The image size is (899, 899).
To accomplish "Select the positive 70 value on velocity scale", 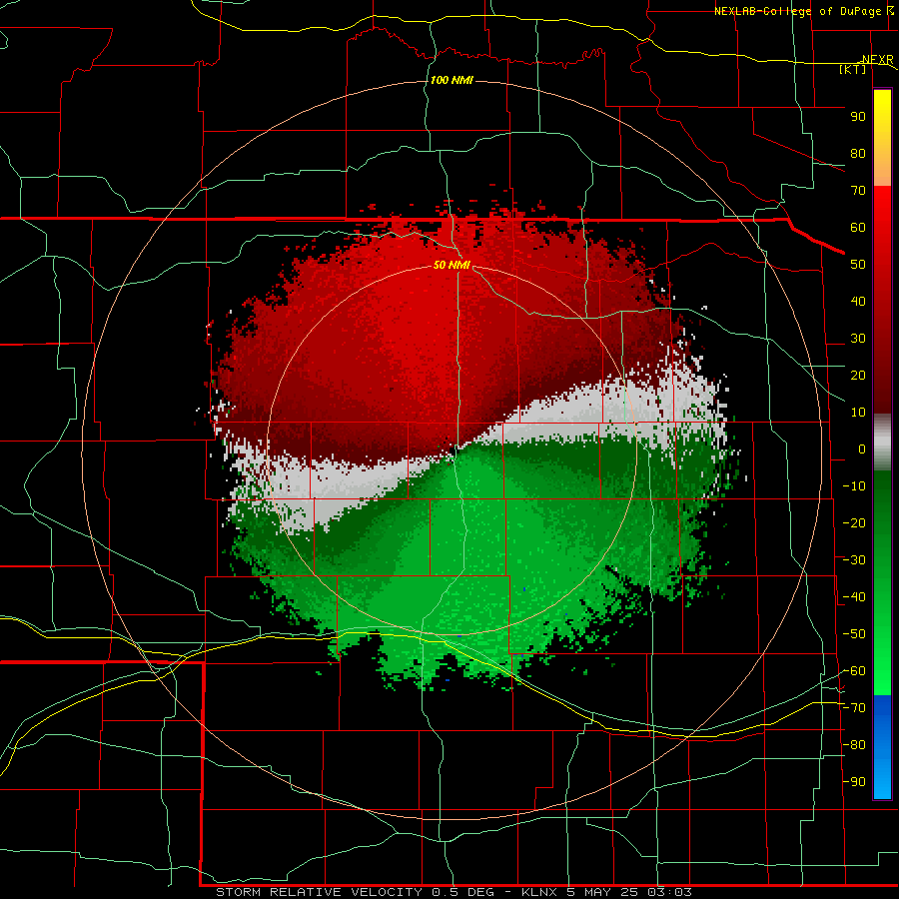I will click(858, 191).
